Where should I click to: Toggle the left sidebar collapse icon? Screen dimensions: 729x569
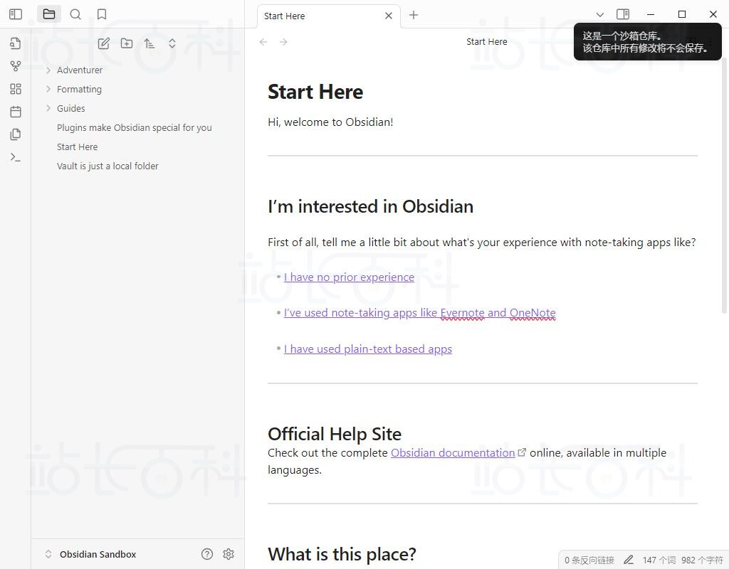[16, 14]
